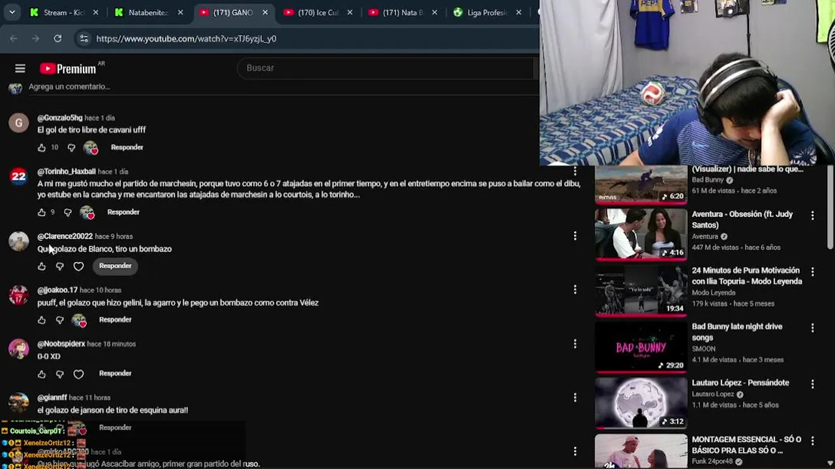Switch to the Liga Profesional browser tab

coord(487,12)
